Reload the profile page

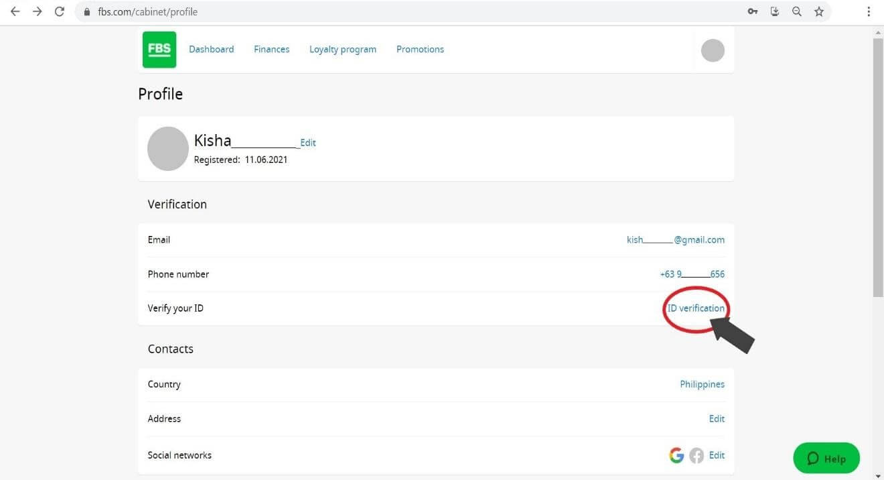coord(59,11)
